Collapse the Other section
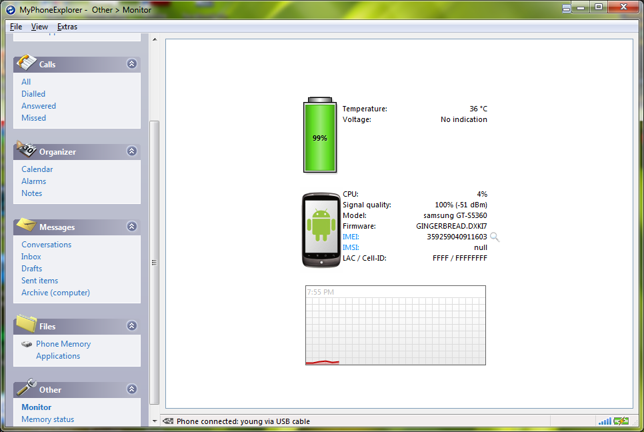 [x=132, y=389]
